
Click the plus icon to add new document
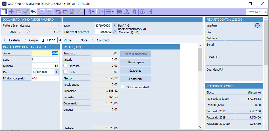[11, 12]
